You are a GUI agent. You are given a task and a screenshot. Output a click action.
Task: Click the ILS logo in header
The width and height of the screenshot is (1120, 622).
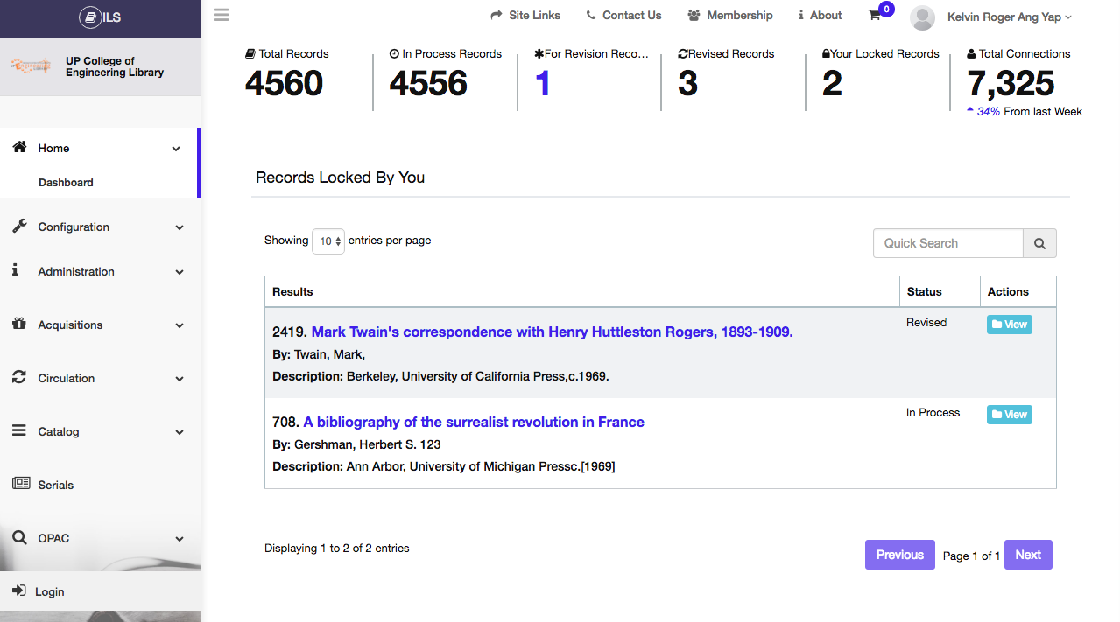tap(100, 17)
